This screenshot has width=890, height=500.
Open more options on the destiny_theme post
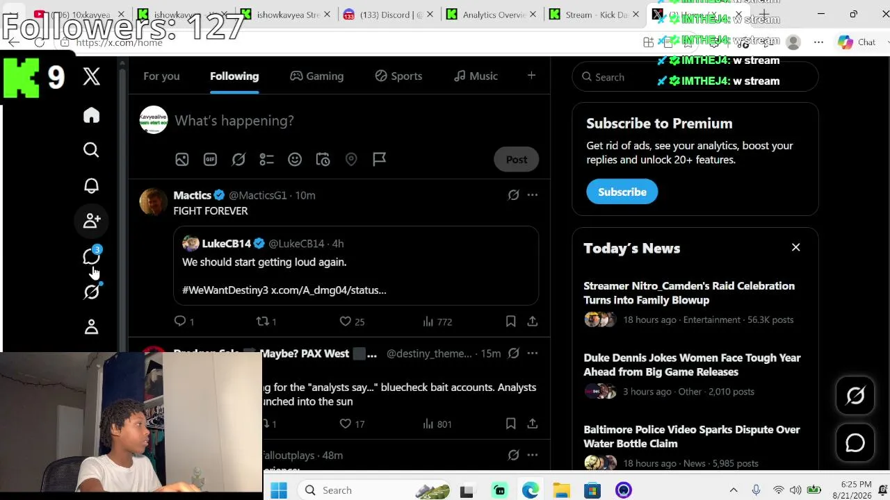(532, 353)
